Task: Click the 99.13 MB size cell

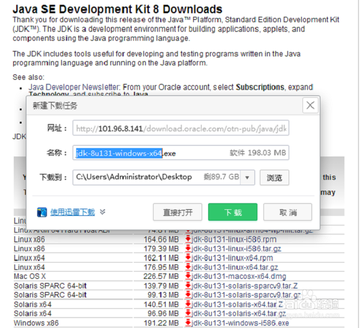Action: click(163, 295)
